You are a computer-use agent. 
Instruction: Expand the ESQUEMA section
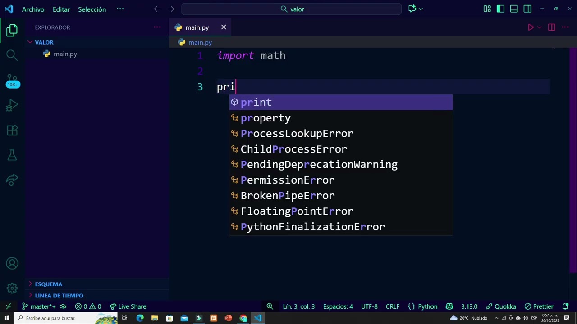97,284
